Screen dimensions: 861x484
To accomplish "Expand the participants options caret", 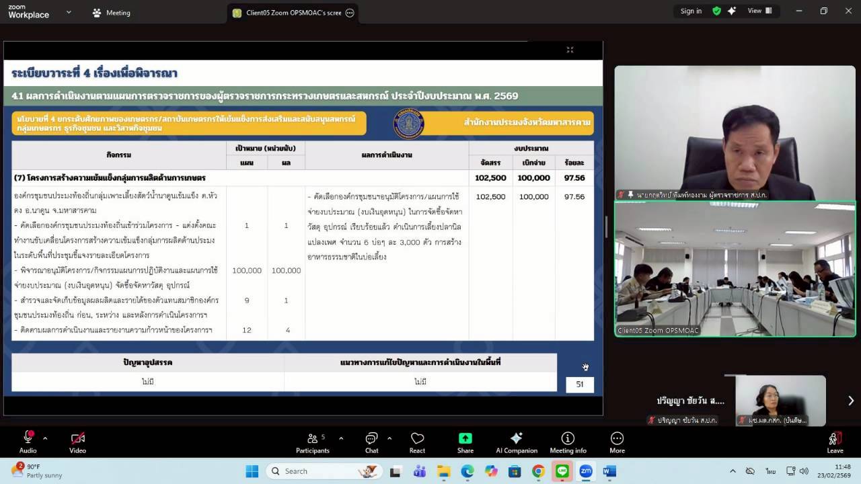I will click(341, 438).
